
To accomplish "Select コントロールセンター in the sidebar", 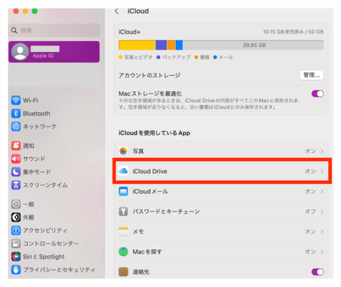I will pyautogui.click(x=54, y=243).
